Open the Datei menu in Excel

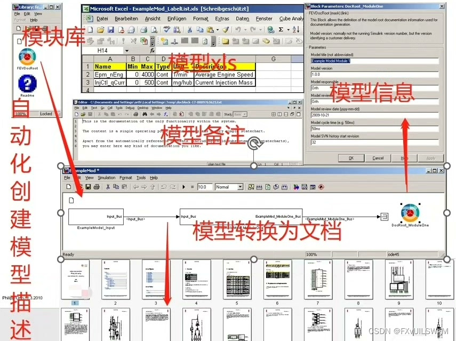(102, 19)
